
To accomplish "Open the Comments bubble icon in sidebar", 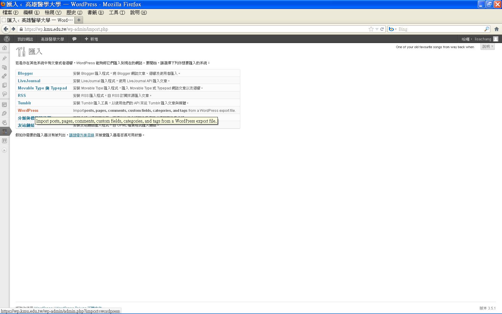I will pyautogui.click(x=4, y=94).
